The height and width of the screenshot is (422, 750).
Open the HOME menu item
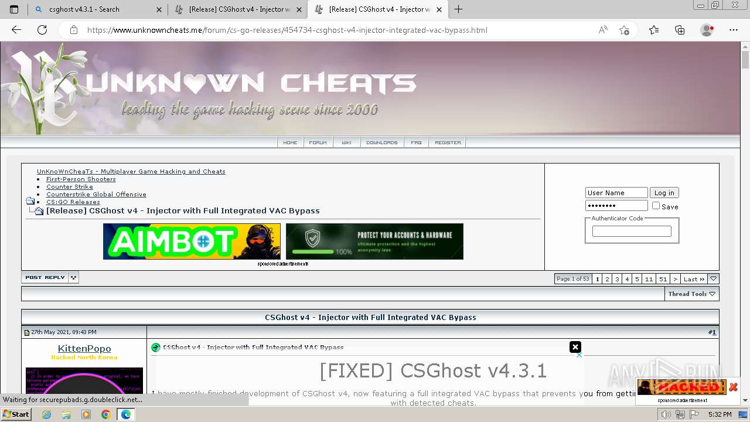(290, 142)
